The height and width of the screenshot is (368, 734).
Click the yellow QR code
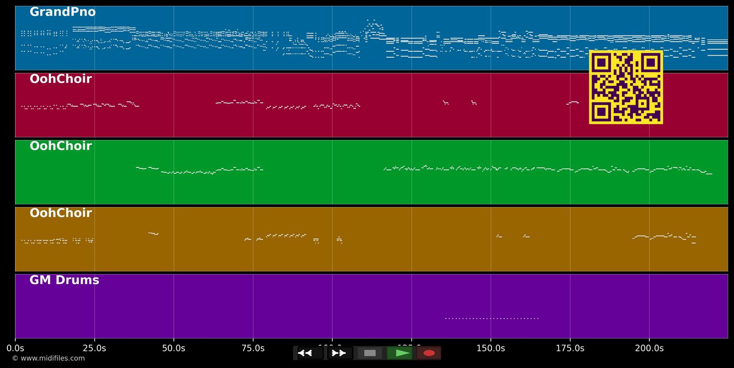(626, 87)
